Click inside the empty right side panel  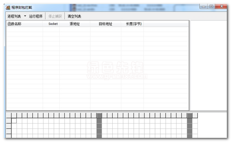pyautogui.click(x=209, y=65)
